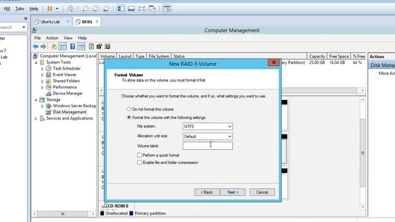Viewport: 395px width, 222px height.
Task: Switch to the Ubuntu Lab tab
Action: tap(50, 22)
